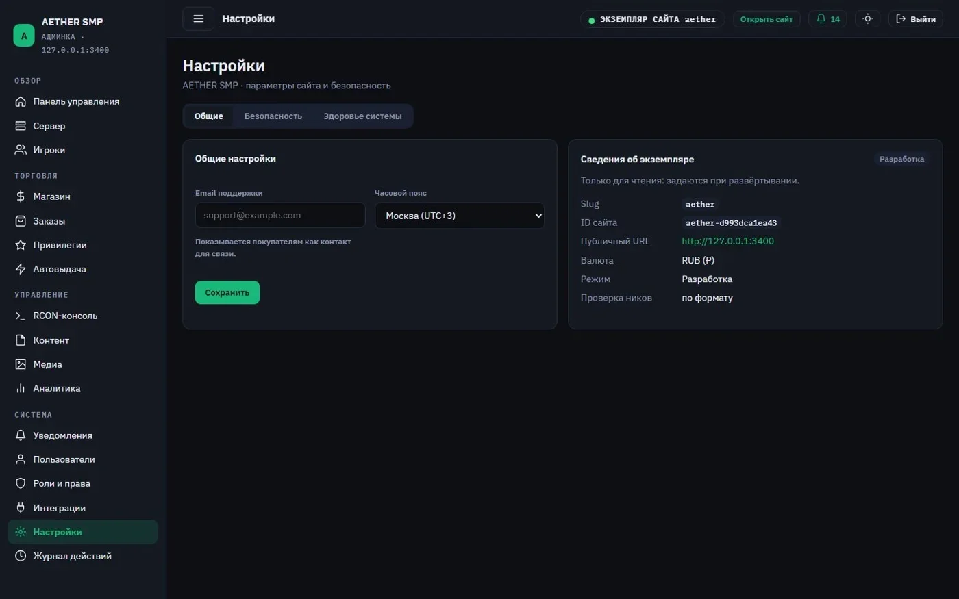Switch to the Общие tab

click(x=208, y=116)
